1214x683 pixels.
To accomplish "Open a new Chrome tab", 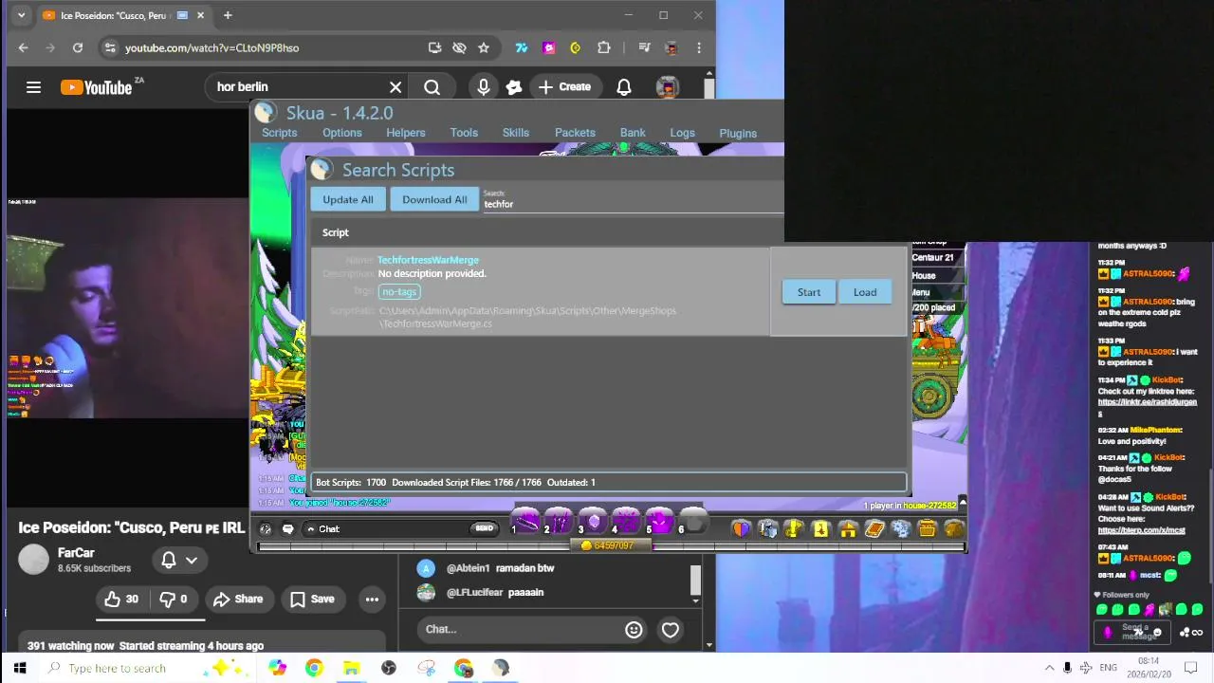I will point(228,15).
